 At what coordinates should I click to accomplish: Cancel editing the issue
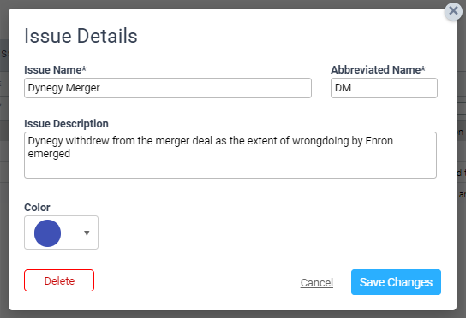coord(316,282)
